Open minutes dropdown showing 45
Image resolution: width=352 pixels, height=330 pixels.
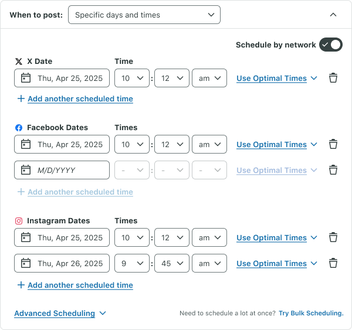[172, 263]
